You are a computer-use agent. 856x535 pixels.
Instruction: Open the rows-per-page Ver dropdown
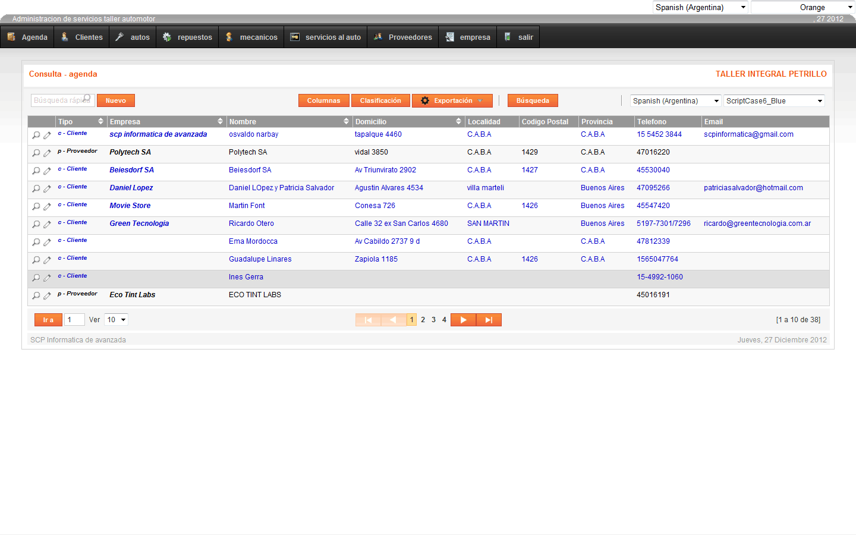point(117,320)
